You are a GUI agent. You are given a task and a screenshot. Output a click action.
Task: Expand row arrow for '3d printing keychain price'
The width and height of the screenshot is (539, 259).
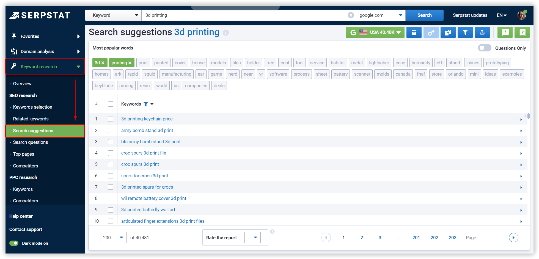pos(521,119)
